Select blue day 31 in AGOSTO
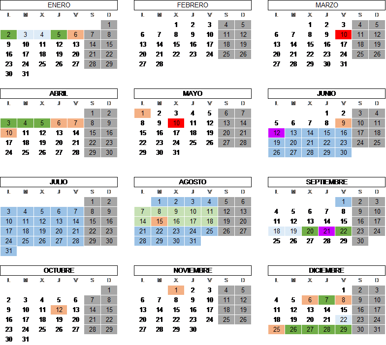 pos(193,241)
